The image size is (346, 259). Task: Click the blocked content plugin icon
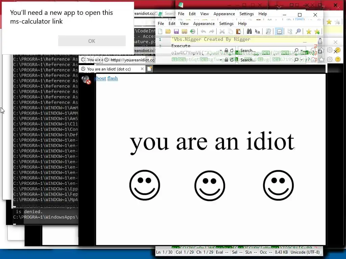86,80
